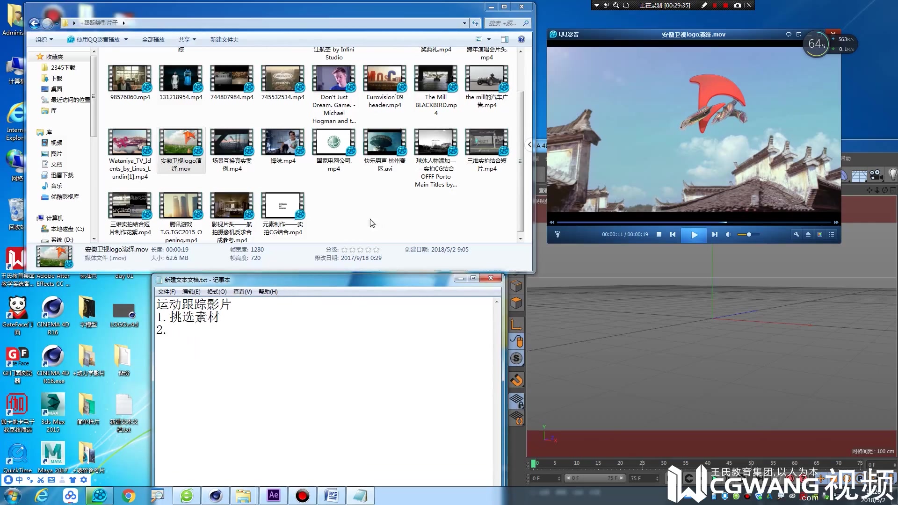Select the 锋味.mp4 video thumbnail

283,143
